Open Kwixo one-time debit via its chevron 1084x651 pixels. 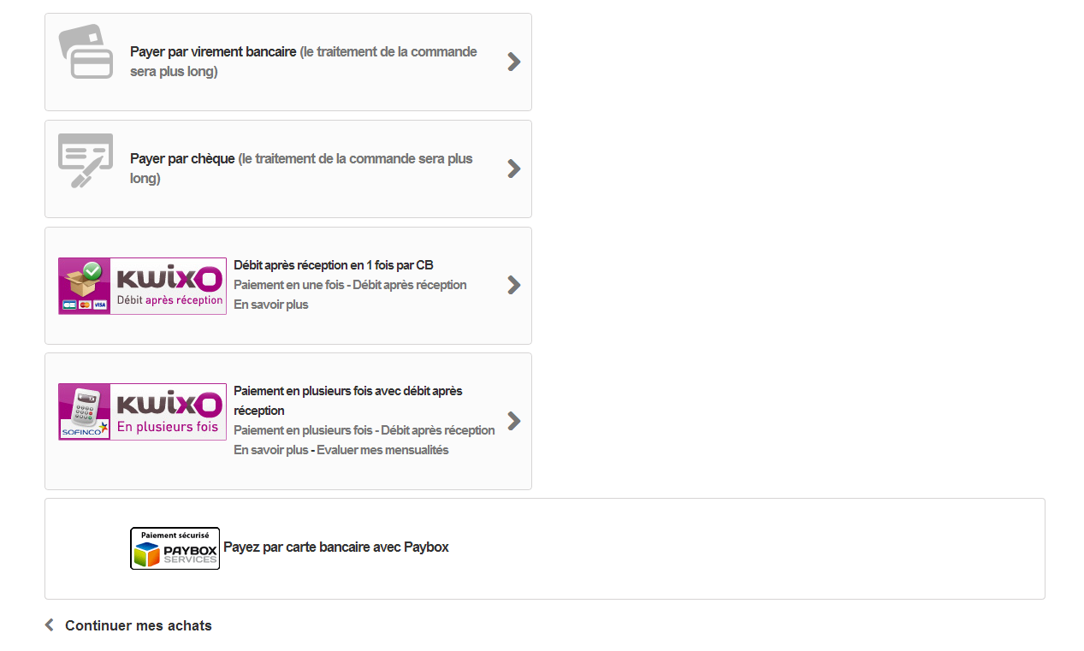[x=513, y=285]
